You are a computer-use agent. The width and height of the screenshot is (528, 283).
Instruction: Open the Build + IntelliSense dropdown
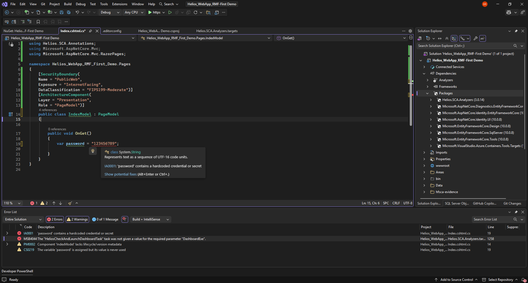click(151, 219)
